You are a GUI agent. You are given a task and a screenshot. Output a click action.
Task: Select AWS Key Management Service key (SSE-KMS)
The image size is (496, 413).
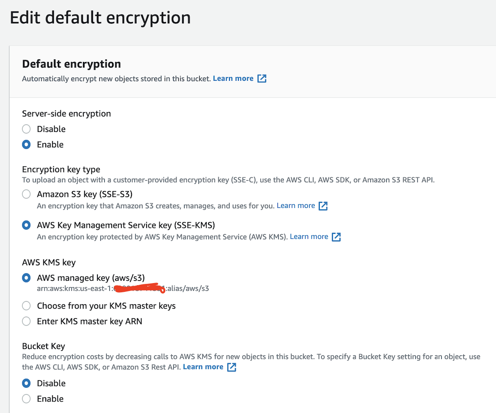tap(26, 225)
